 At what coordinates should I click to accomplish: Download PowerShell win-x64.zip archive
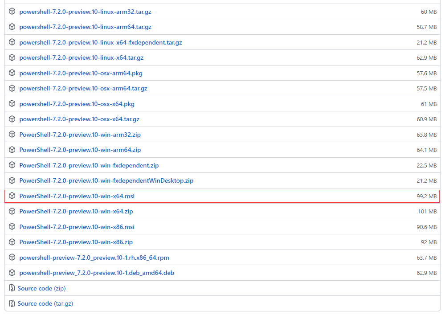(x=76, y=211)
